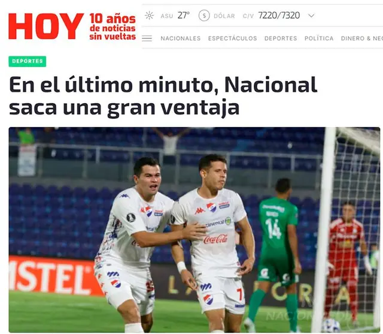
Task: Open the Nacional players match photo
Action: (194, 230)
